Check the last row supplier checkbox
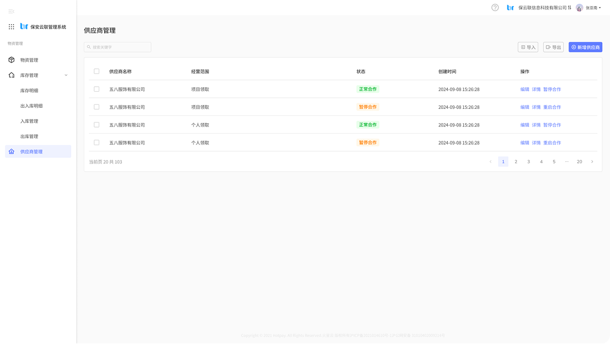The image size is (610, 344). (x=97, y=142)
